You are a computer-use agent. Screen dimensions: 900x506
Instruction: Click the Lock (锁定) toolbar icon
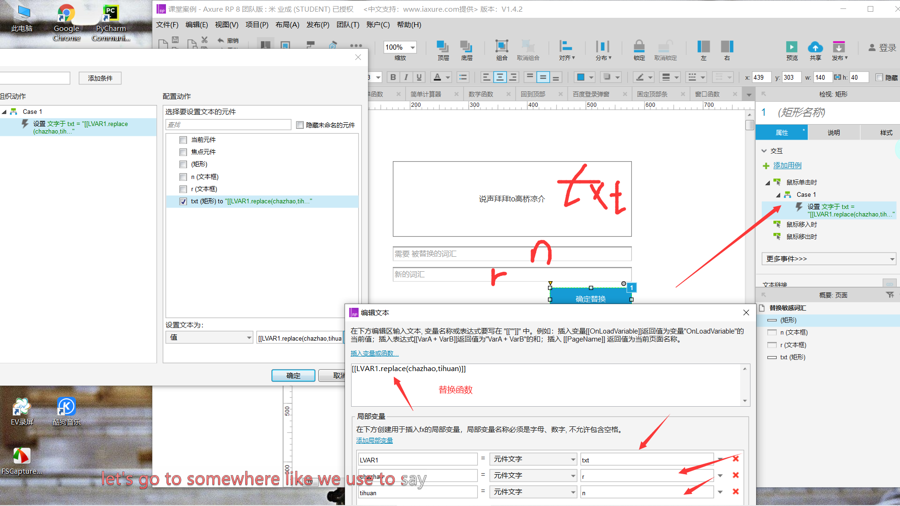click(639, 46)
